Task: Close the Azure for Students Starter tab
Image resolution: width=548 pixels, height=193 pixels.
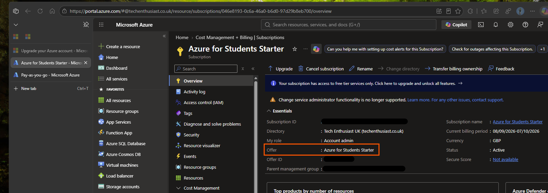Action: [86, 63]
